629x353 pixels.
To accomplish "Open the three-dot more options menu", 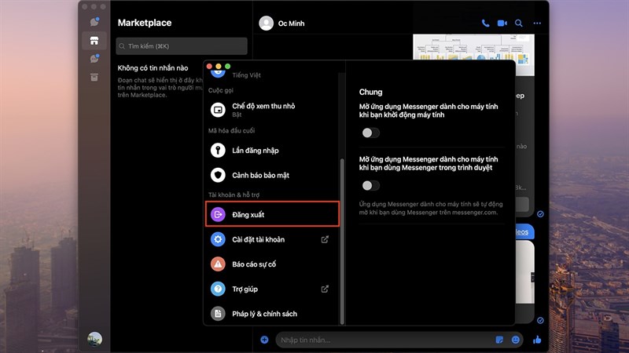I will [x=537, y=24].
